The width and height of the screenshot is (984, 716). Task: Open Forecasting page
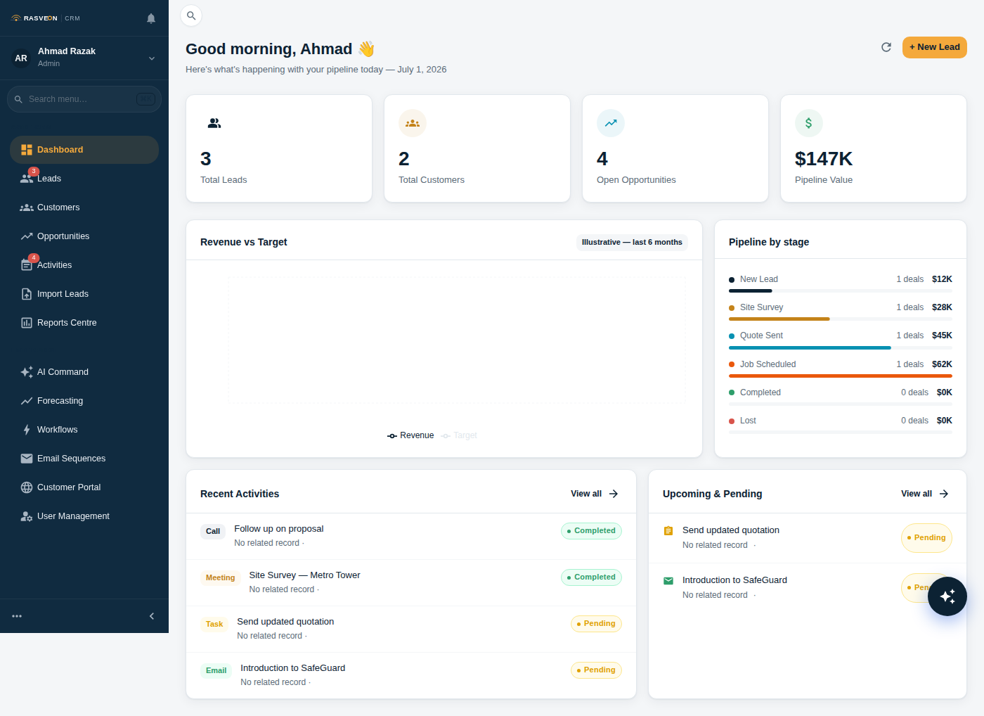(84, 401)
